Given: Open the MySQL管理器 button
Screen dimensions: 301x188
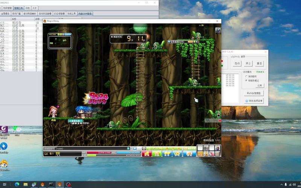Looking at the screenshot, I should [254, 93].
